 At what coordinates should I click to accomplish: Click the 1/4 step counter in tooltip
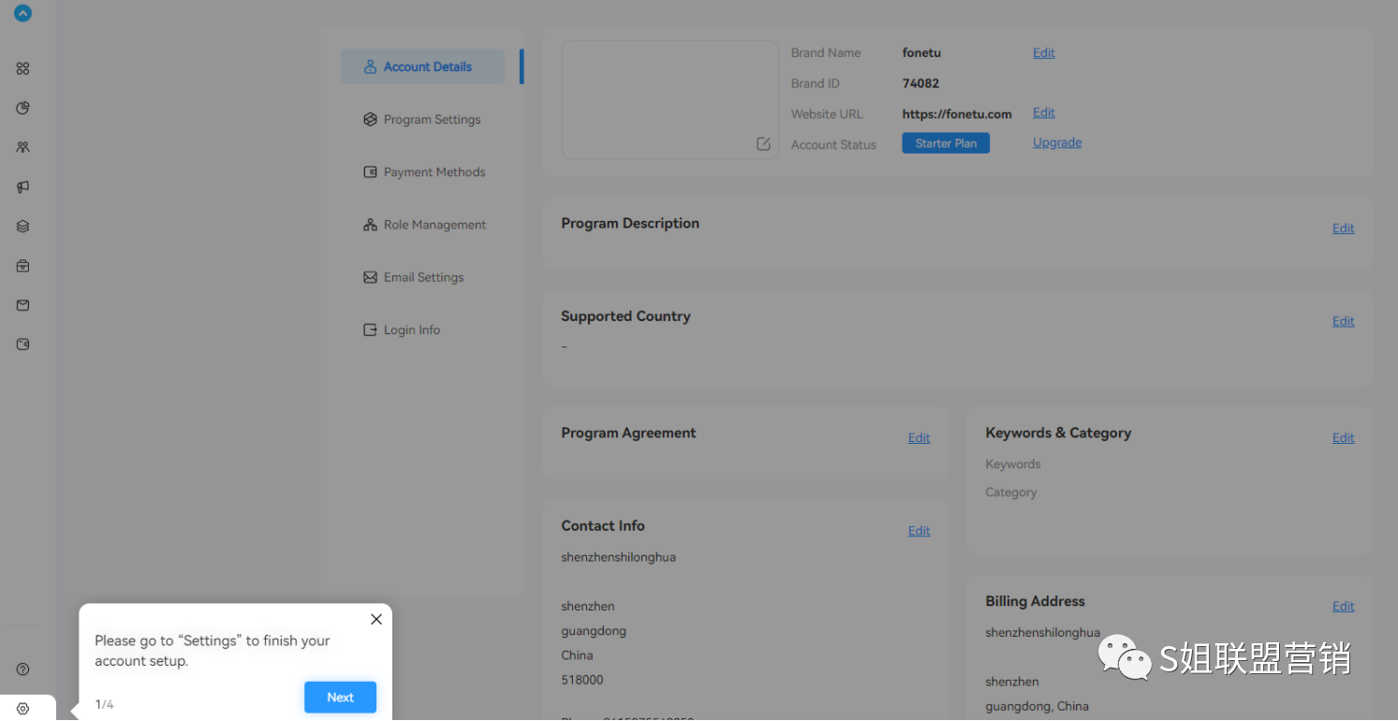[x=104, y=704]
